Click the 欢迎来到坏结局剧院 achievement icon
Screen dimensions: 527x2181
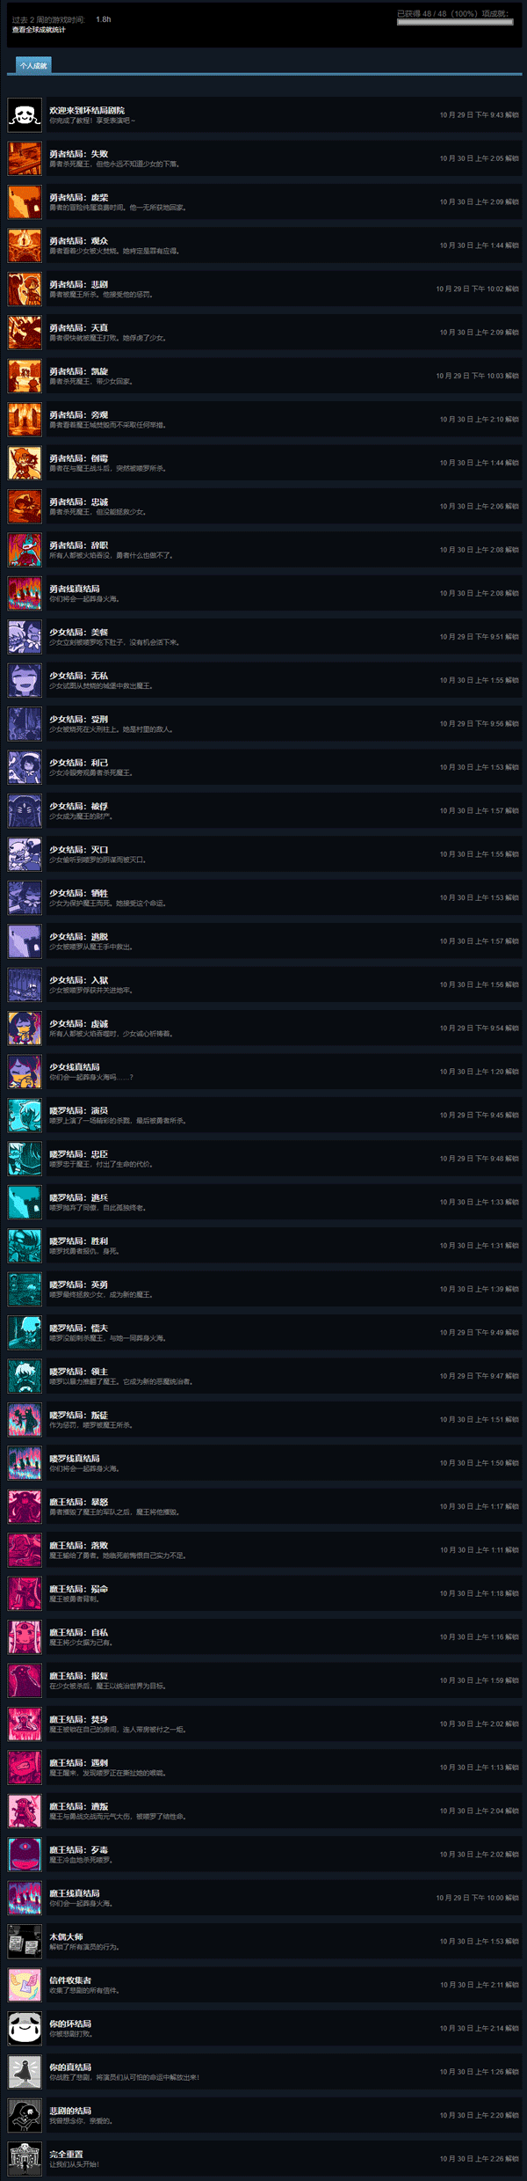(25, 114)
